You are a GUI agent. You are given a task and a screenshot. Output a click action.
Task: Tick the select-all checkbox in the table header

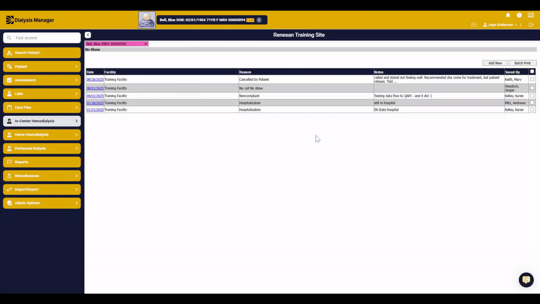point(532,72)
